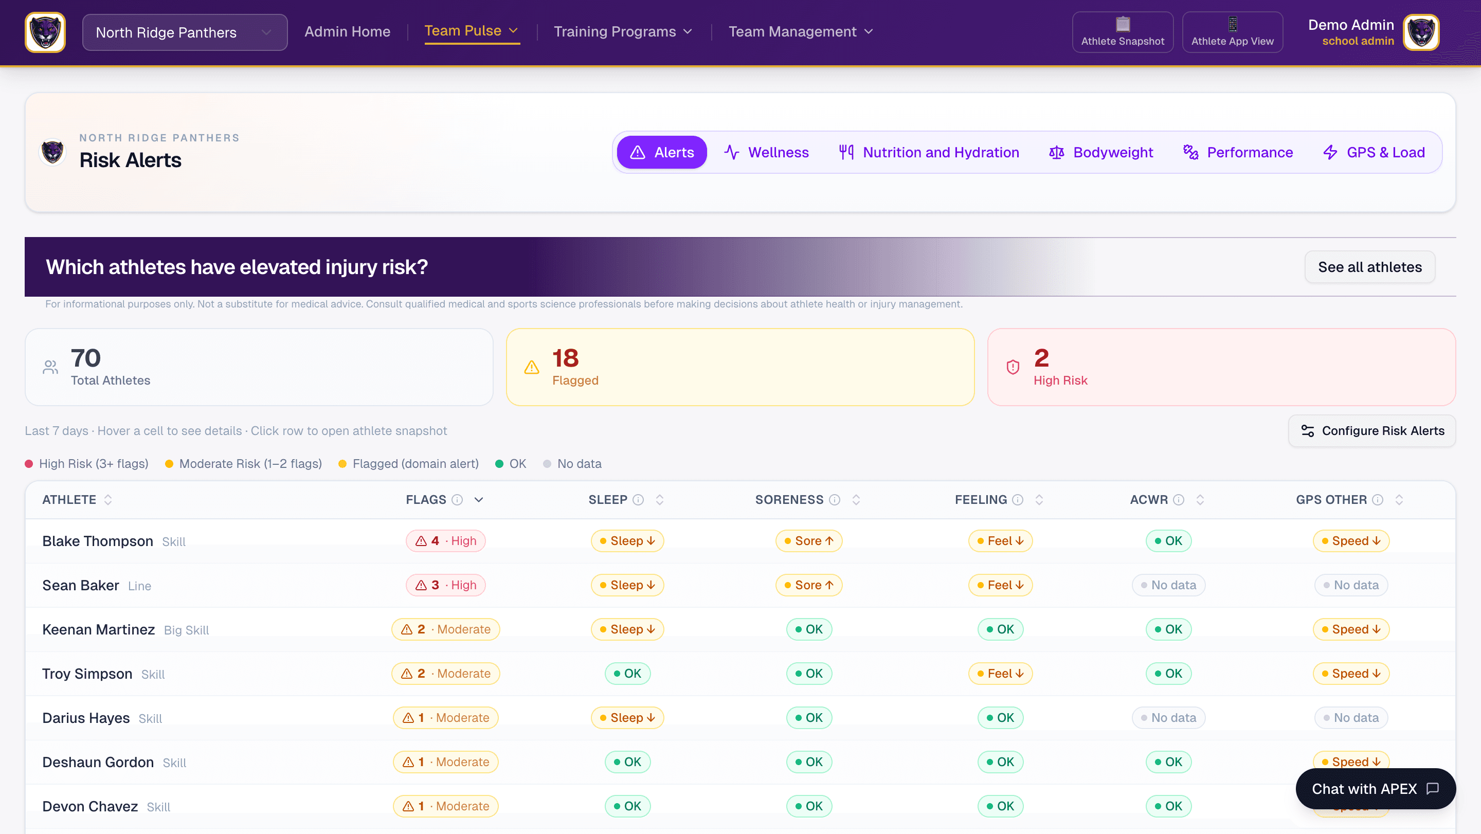The image size is (1481, 834).
Task: Expand the Team Pulse menu
Action: (x=472, y=31)
